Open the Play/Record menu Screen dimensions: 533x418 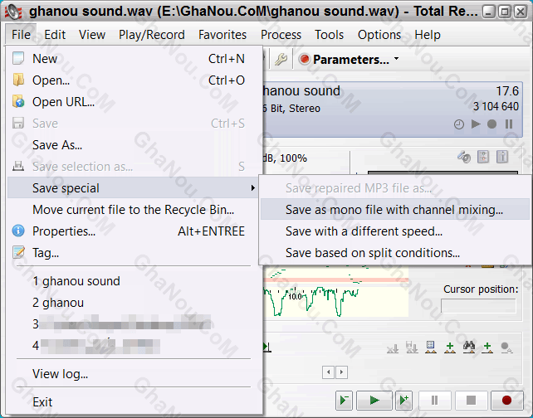[152, 35]
